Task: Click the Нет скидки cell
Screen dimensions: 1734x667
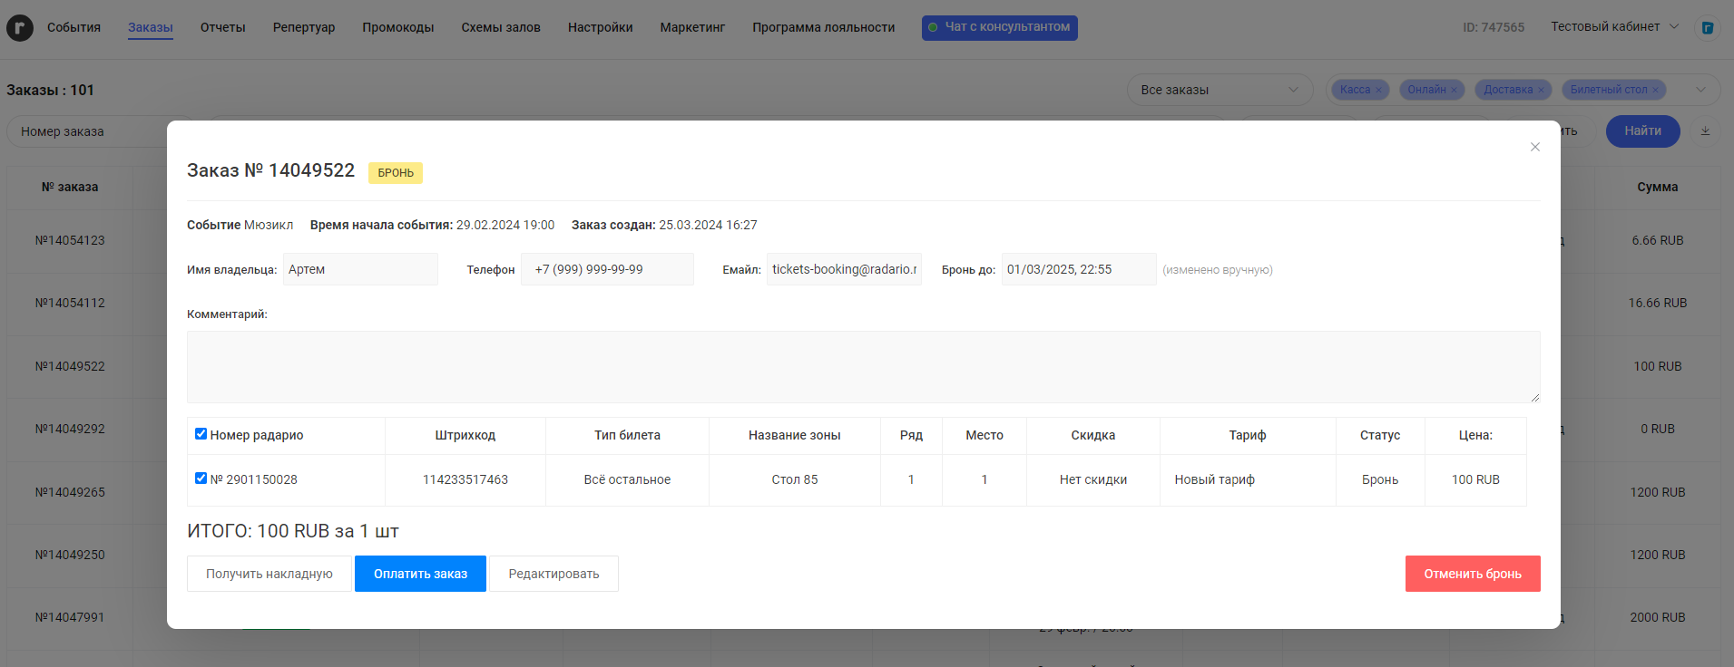Action: point(1093,479)
